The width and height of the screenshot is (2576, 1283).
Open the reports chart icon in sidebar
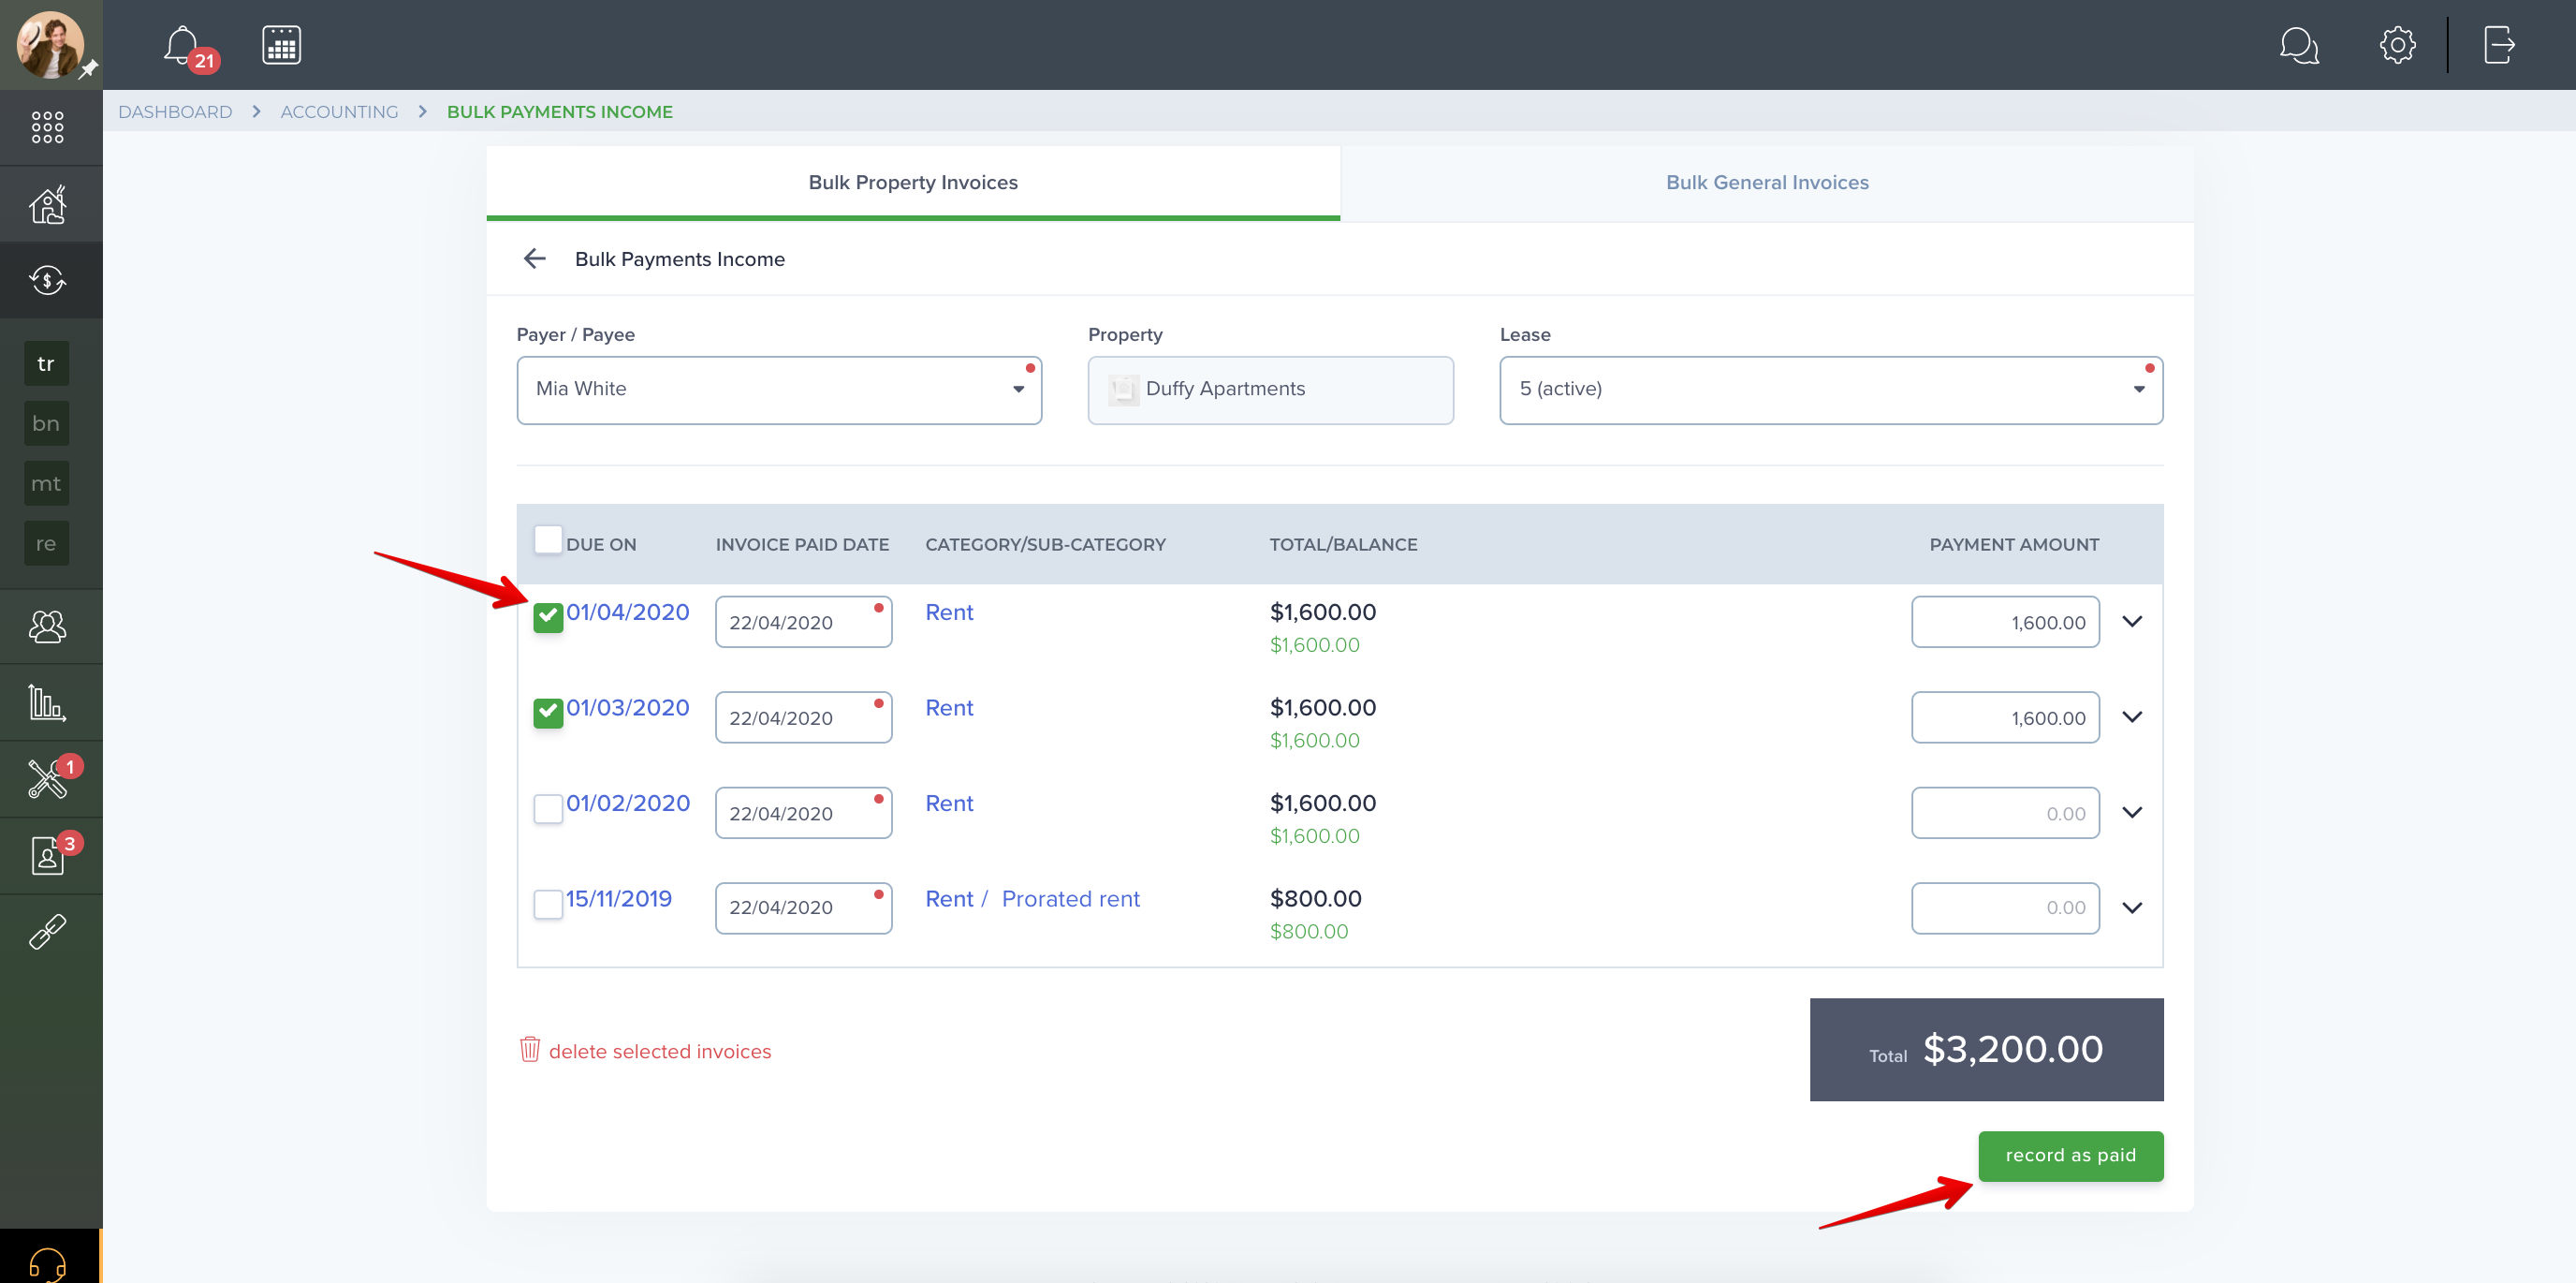(x=47, y=702)
